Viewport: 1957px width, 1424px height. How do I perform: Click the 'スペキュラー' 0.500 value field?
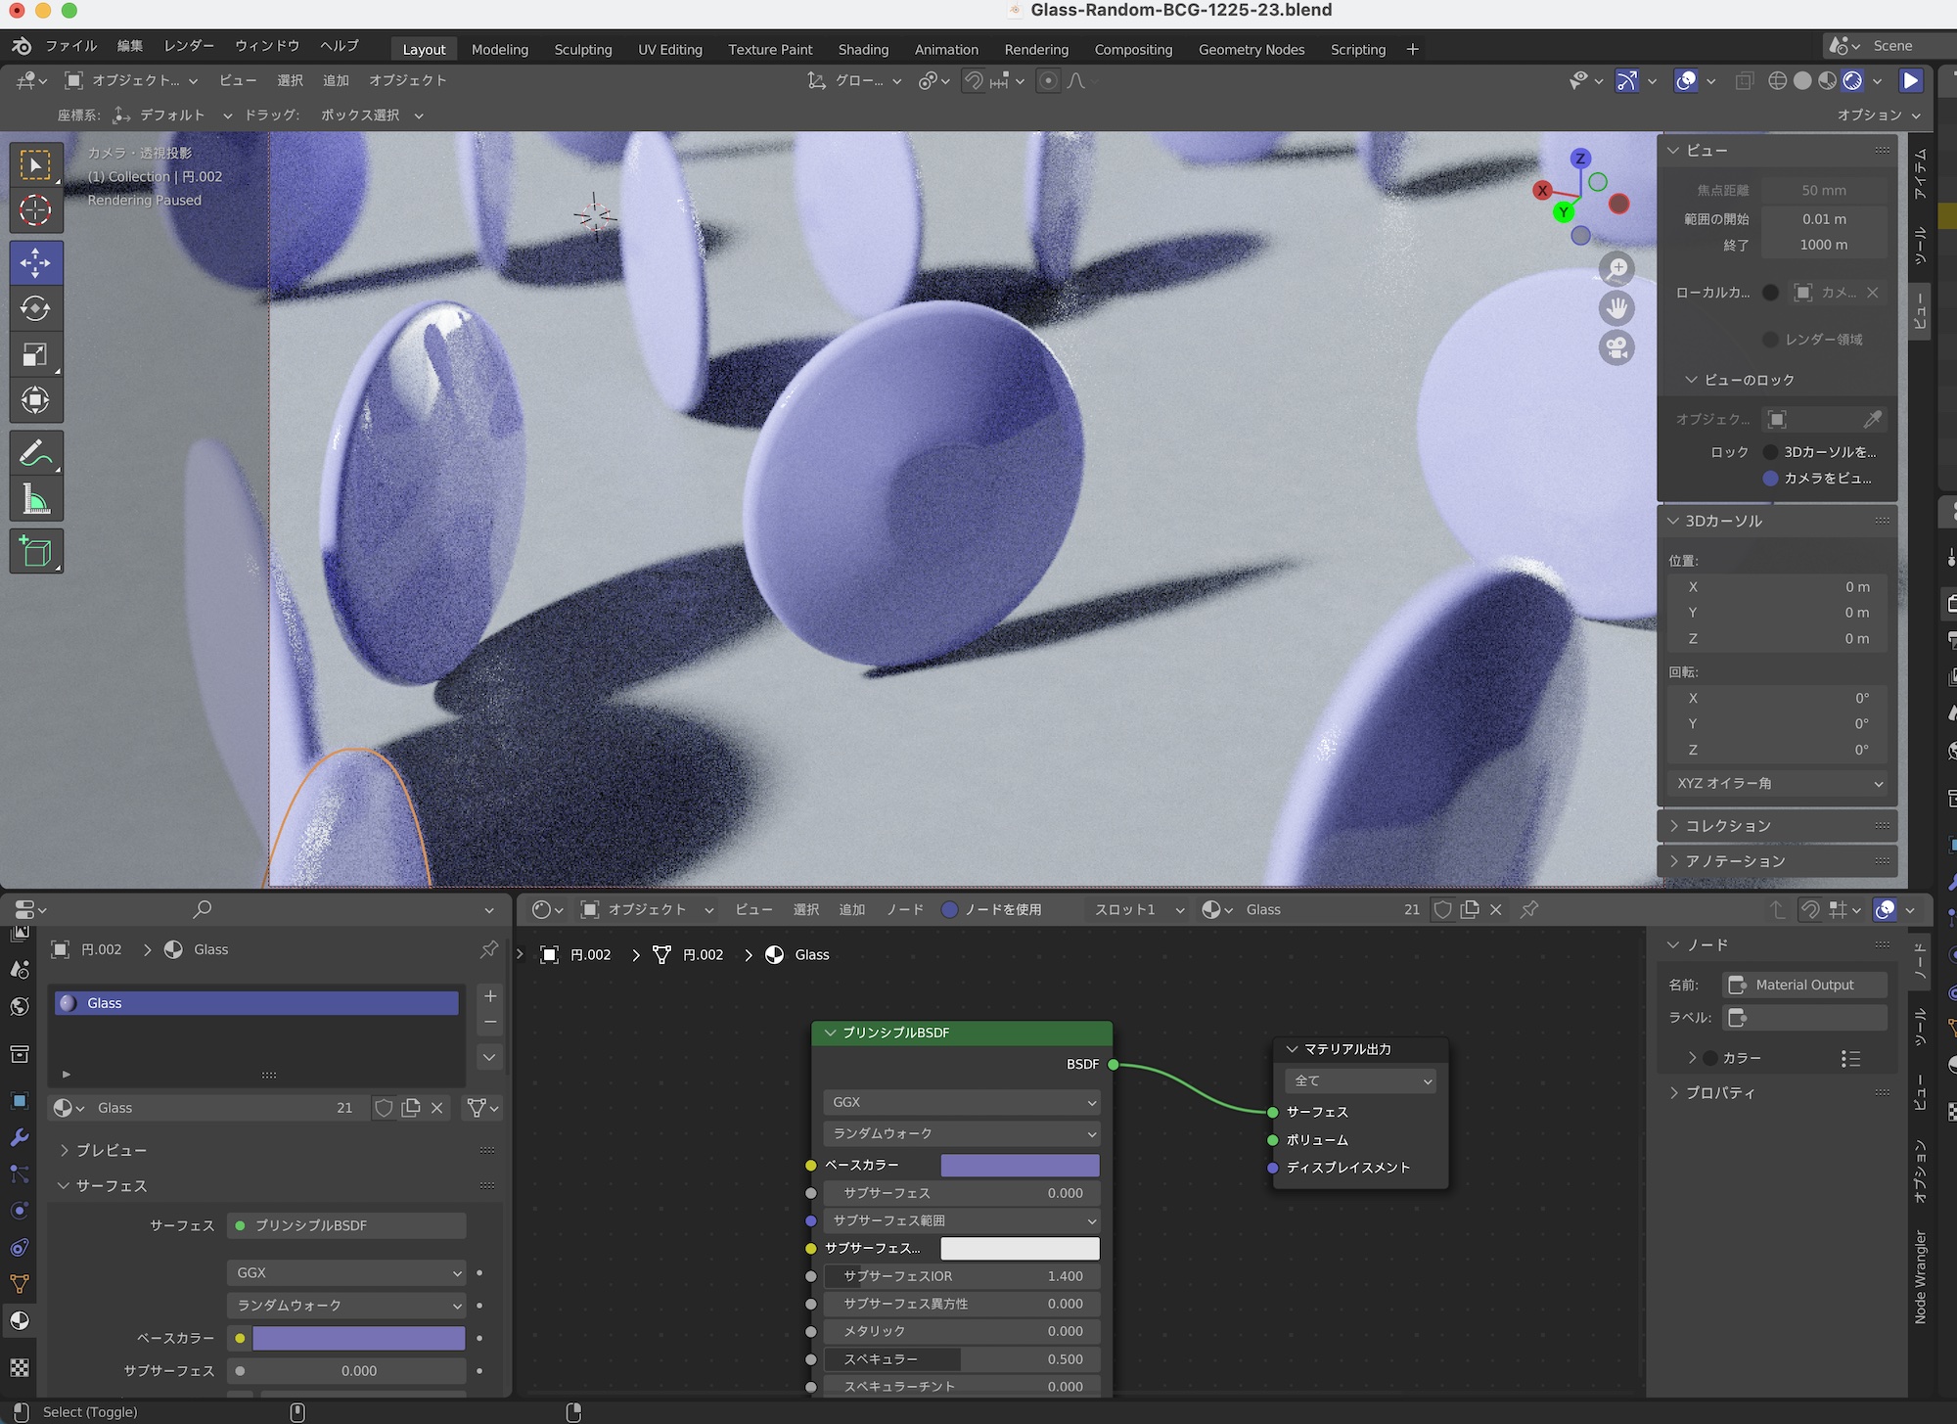coord(962,1358)
